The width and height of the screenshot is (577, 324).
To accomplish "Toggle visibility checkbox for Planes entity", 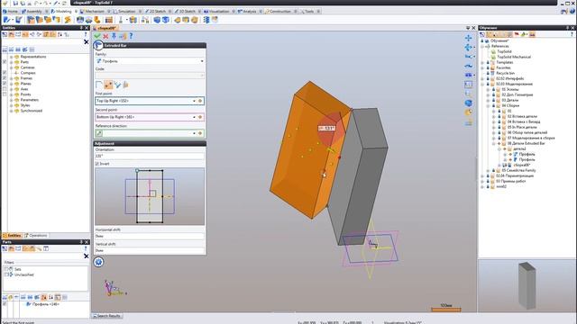I will [5, 84].
